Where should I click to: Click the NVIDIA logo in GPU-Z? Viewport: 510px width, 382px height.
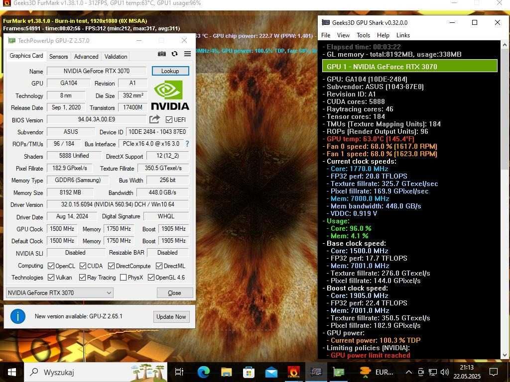pos(170,95)
